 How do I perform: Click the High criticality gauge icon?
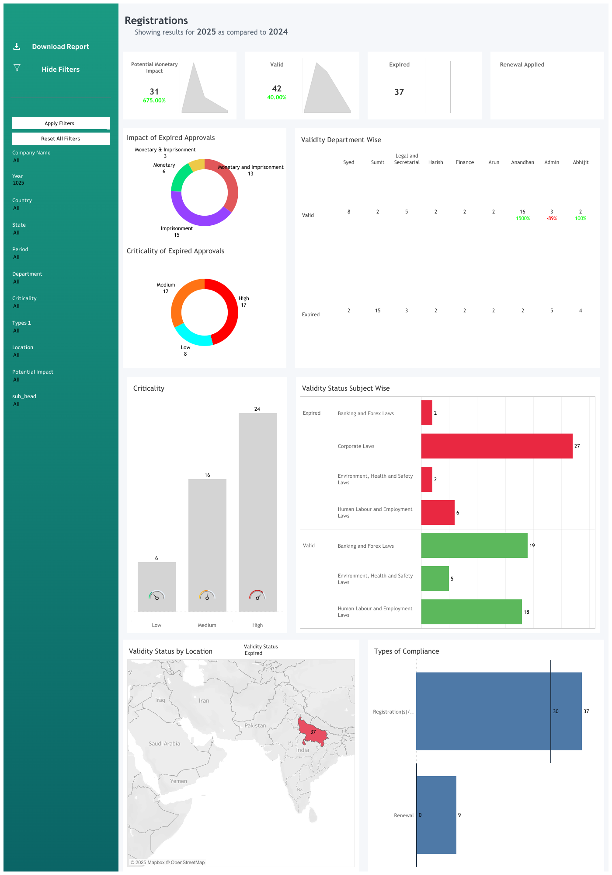pos(257,595)
